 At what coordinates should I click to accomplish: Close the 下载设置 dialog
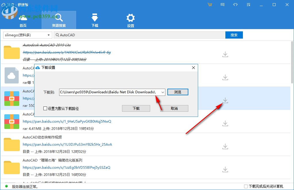[x=194, y=68]
